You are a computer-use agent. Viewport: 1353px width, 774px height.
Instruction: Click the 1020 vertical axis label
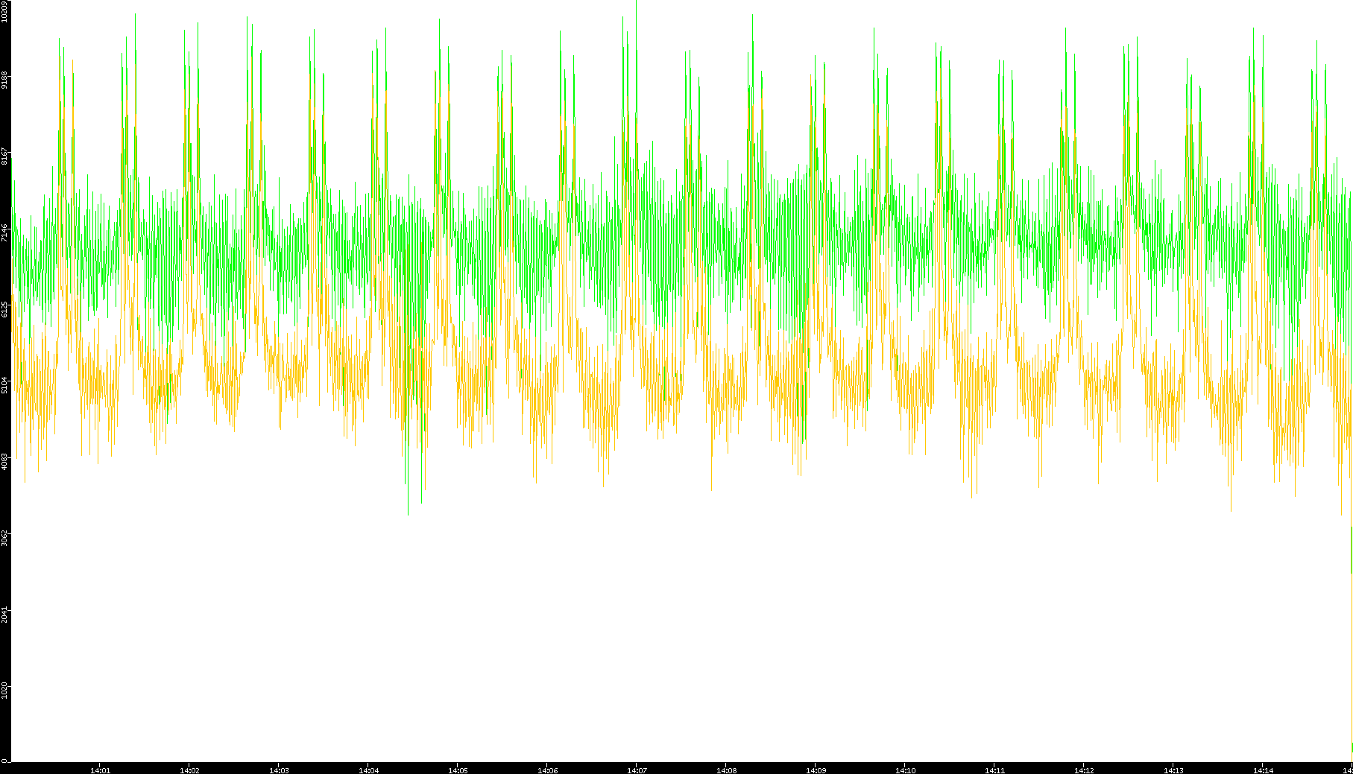point(4,690)
